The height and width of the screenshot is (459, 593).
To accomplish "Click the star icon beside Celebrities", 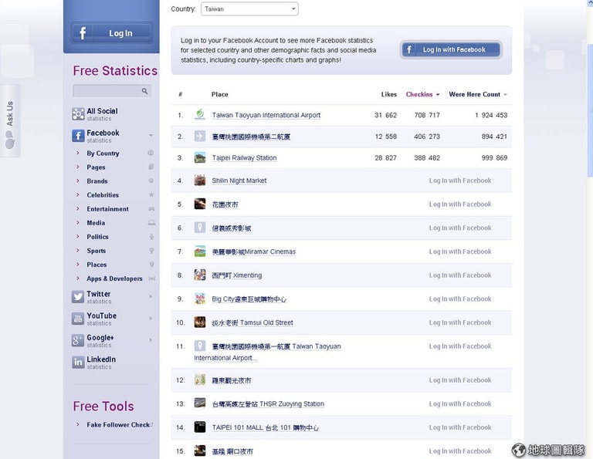I will tap(151, 194).
